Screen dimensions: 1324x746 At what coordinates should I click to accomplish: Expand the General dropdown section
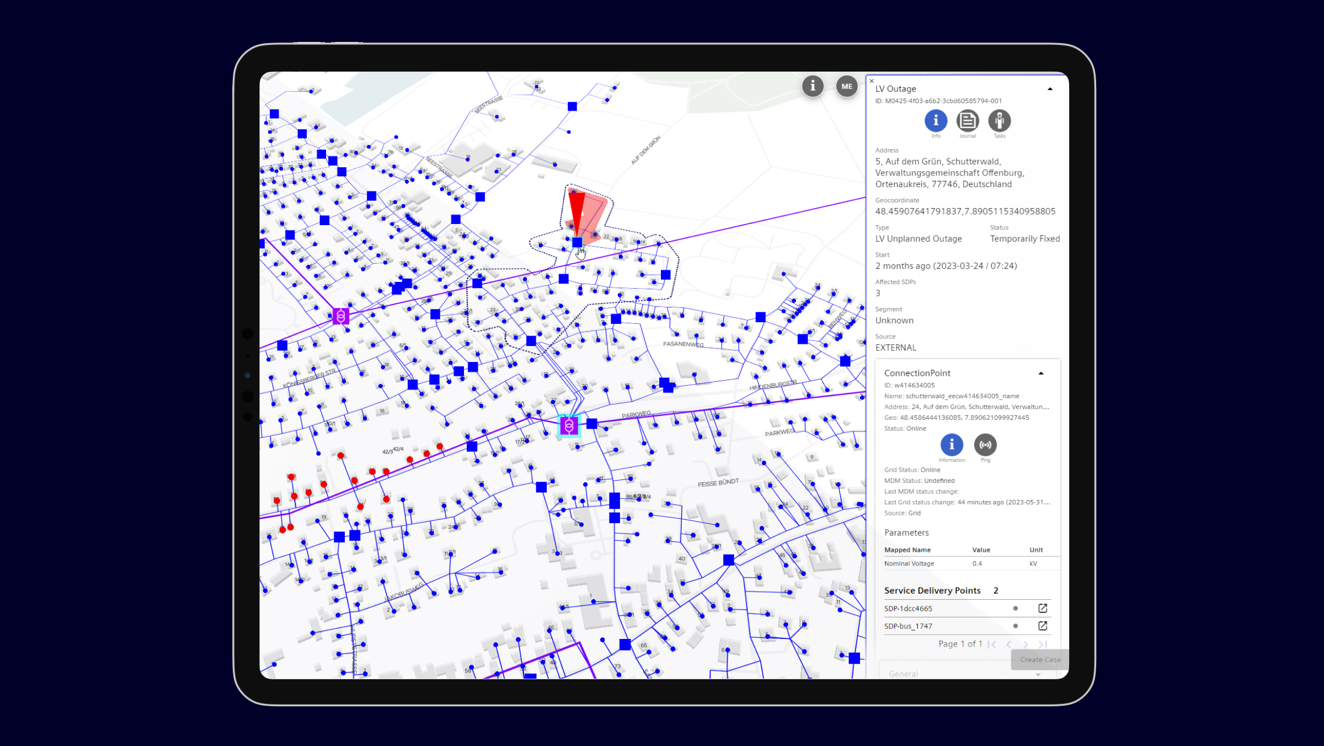[x=1038, y=674]
